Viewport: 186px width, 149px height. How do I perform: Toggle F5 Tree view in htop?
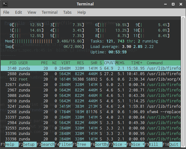coord(81,144)
